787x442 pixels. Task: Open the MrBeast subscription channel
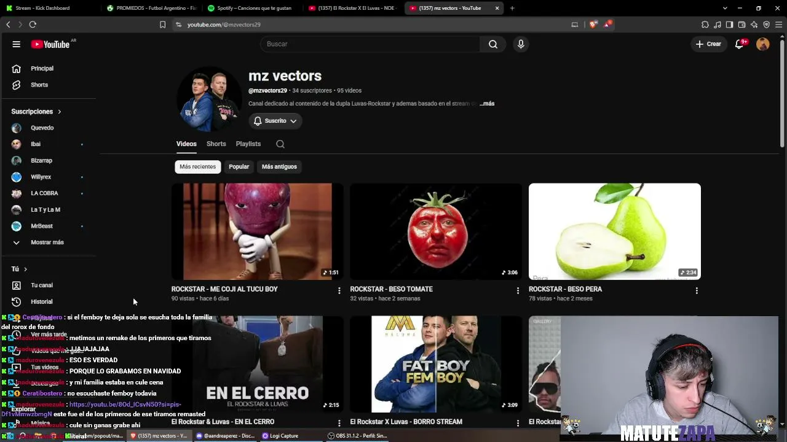pos(42,227)
